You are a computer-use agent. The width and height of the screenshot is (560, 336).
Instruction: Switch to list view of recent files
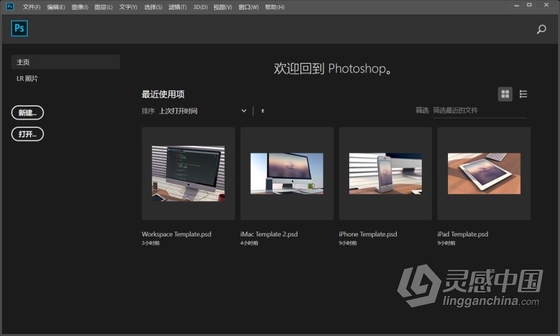[523, 94]
